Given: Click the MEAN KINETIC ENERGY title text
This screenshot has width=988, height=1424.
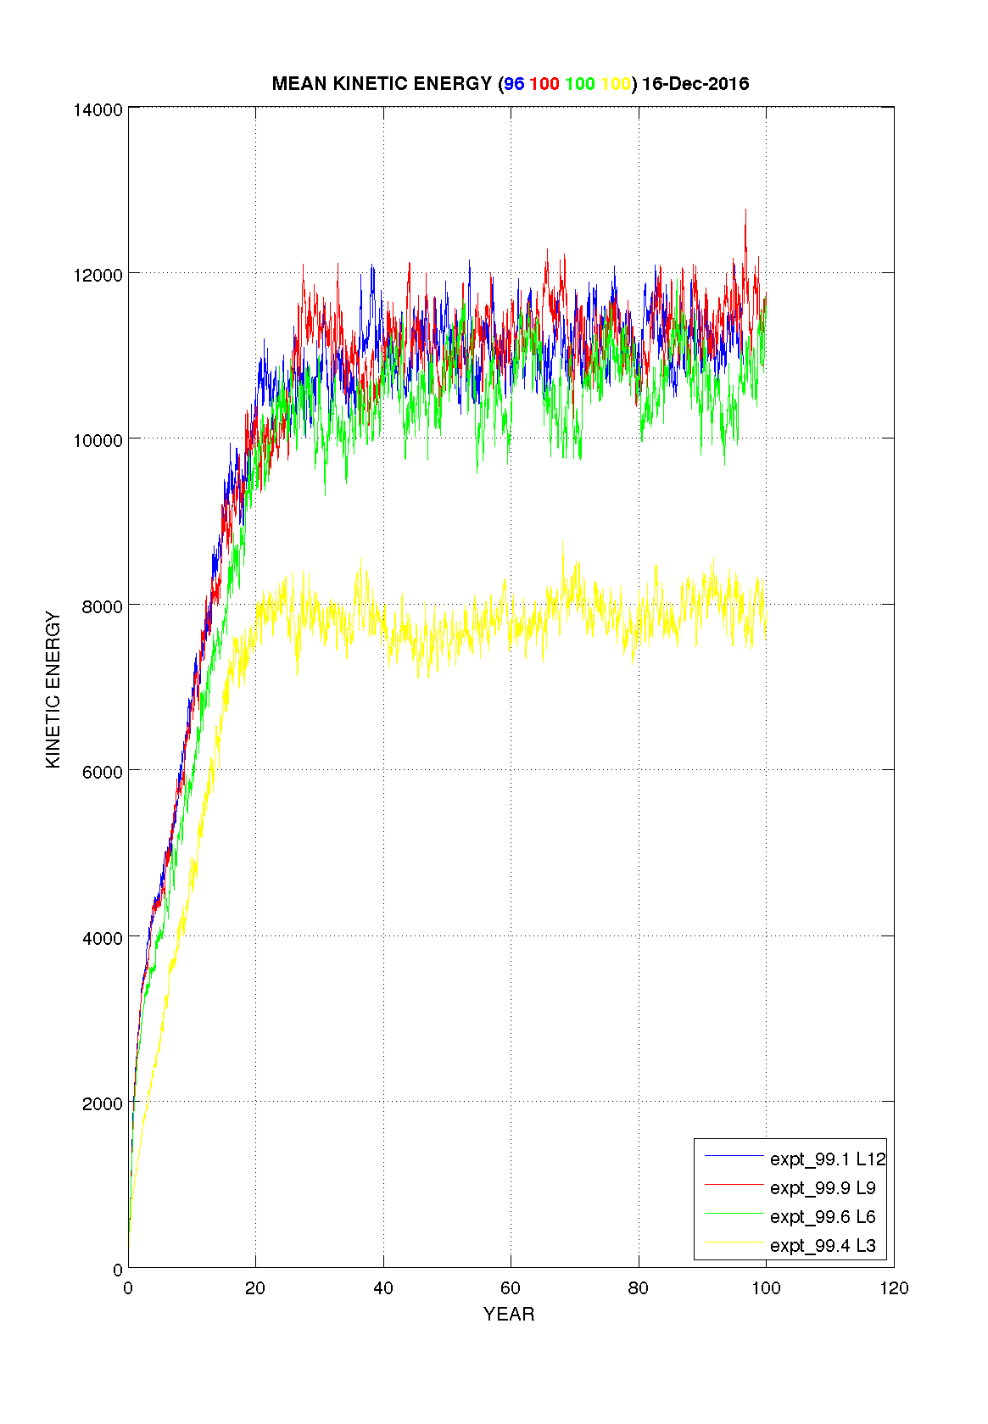Looking at the screenshot, I should pos(382,83).
